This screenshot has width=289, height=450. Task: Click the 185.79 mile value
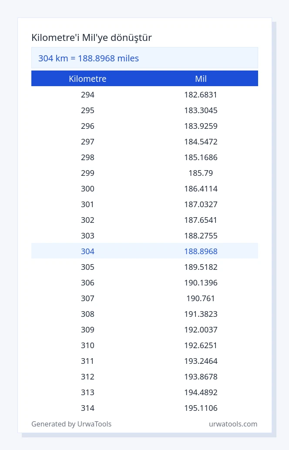pyautogui.click(x=201, y=173)
